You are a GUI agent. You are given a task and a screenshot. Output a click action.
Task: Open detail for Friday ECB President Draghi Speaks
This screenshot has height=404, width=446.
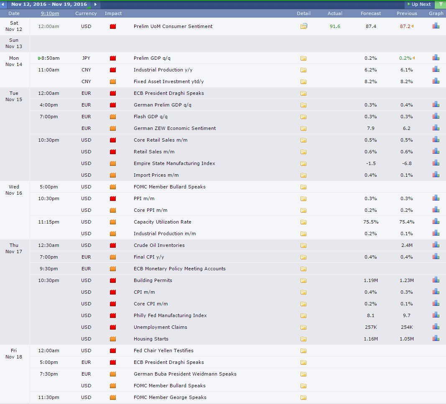(x=303, y=363)
